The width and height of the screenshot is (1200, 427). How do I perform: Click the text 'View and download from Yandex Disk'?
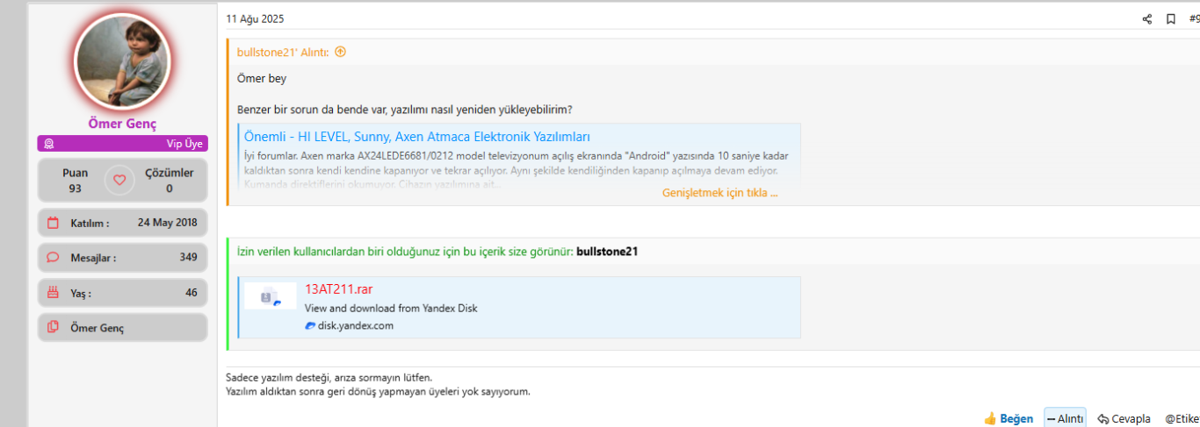click(x=391, y=308)
